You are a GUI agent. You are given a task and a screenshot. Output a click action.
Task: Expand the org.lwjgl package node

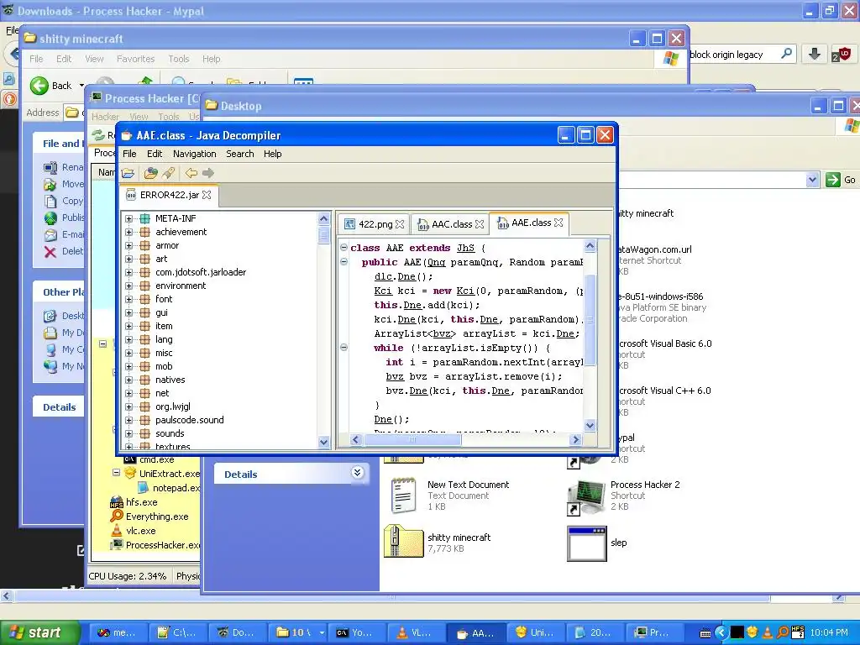coord(128,406)
